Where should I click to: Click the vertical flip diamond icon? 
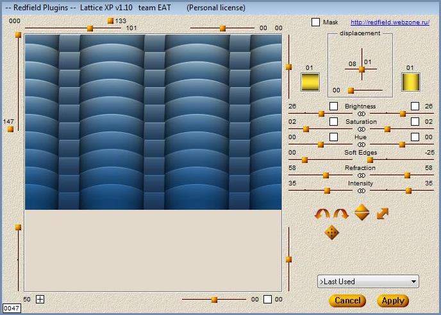pyautogui.click(x=362, y=212)
